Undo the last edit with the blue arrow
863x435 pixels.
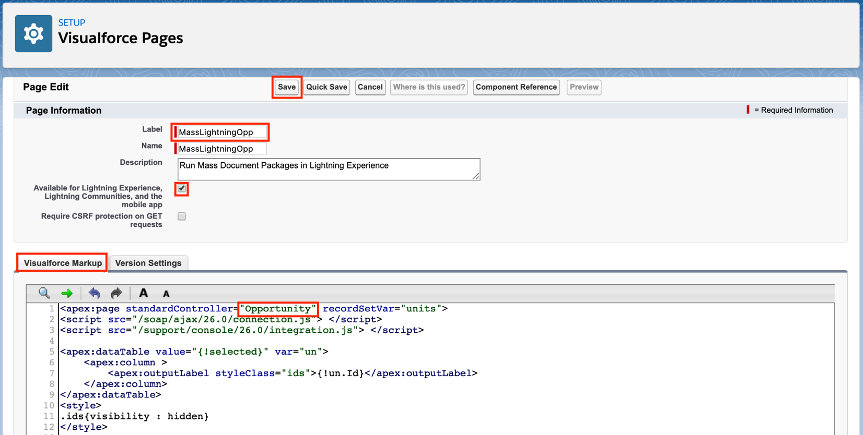[x=95, y=293]
